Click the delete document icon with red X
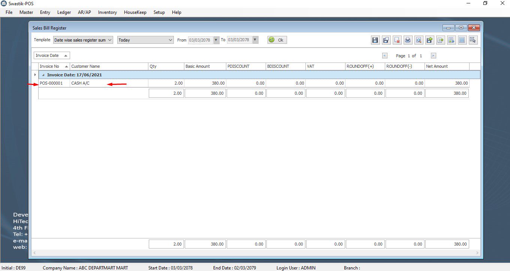The width and height of the screenshot is (510, 271). pyautogui.click(x=397, y=40)
